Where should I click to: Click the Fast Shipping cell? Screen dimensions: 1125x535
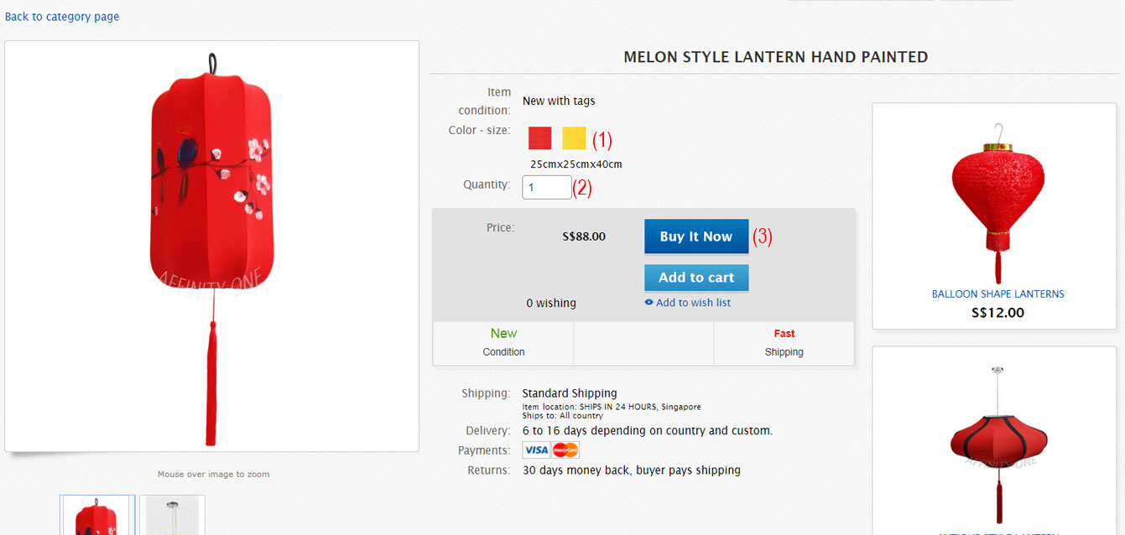[x=784, y=343]
